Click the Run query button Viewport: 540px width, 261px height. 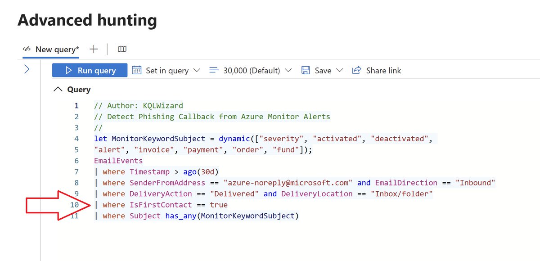tap(90, 70)
